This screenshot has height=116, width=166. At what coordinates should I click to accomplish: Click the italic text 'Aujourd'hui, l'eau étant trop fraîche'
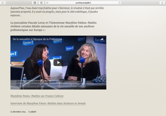[x=57, y=12]
